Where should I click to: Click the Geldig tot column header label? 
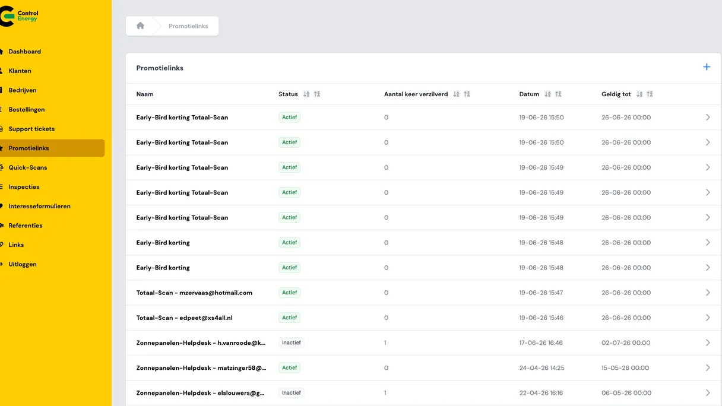click(x=616, y=94)
